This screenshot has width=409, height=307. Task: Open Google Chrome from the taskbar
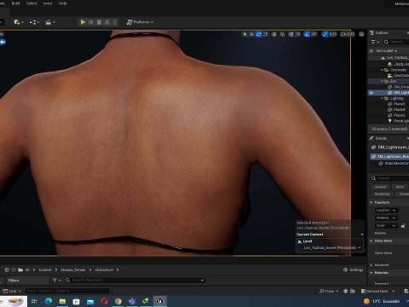tap(118, 301)
